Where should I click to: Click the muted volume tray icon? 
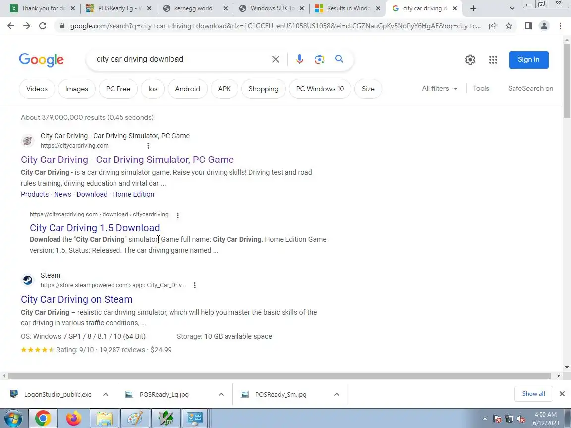[x=521, y=419]
